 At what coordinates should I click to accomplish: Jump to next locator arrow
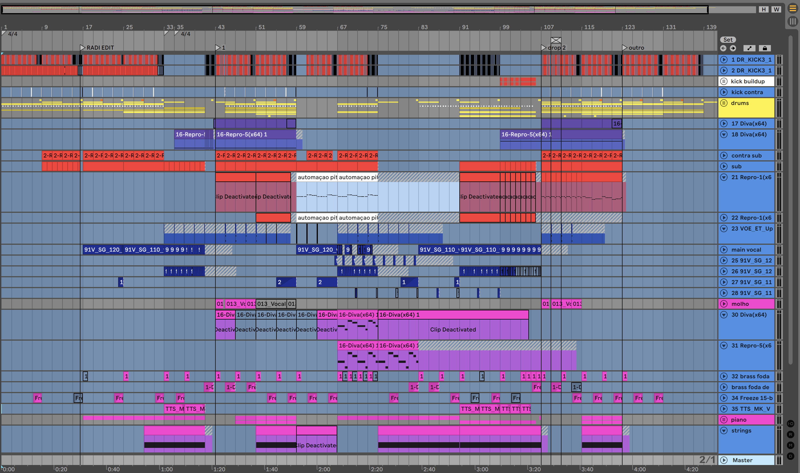click(733, 48)
